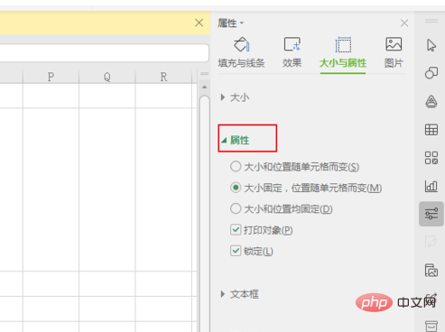
Task: Click the properties sliders sidebar icon
Action: tap(431, 214)
